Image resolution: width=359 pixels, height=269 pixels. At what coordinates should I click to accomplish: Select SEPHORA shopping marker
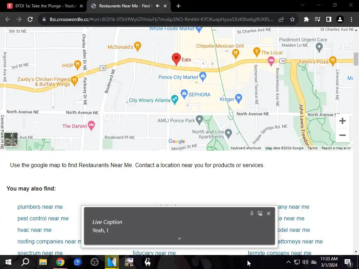click(184, 94)
